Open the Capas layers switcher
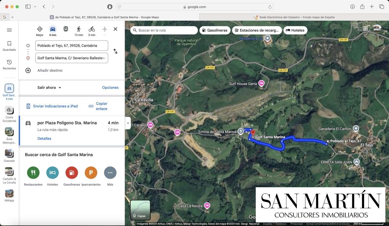 coord(140,210)
